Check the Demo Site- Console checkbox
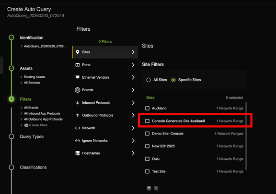Viewport: 276px width, 194px height. coord(147,133)
